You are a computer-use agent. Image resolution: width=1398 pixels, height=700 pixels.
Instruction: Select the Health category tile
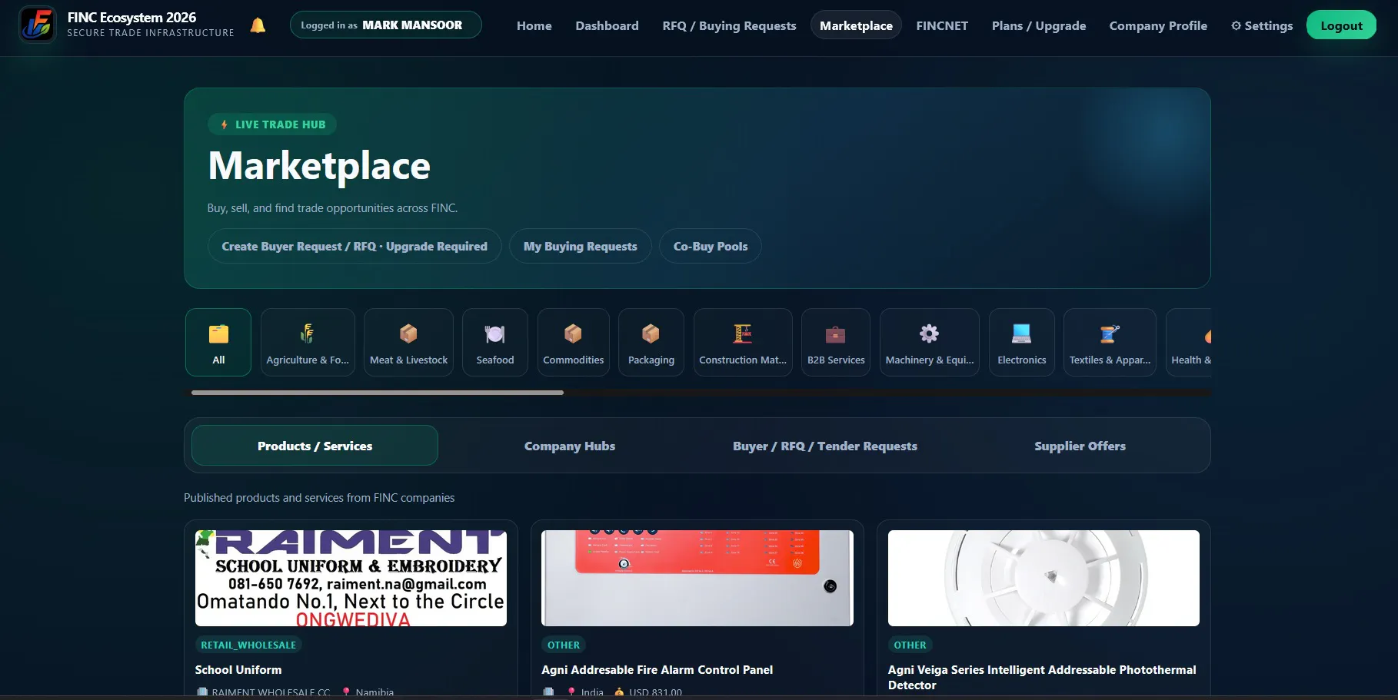[x=1189, y=342]
